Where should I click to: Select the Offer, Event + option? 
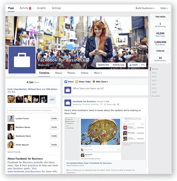pos(100,82)
